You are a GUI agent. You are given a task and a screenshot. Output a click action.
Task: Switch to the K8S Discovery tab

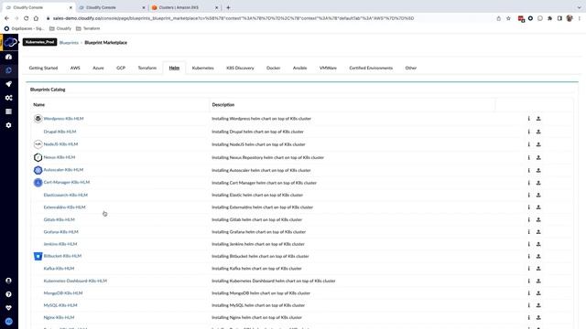pyautogui.click(x=240, y=68)
